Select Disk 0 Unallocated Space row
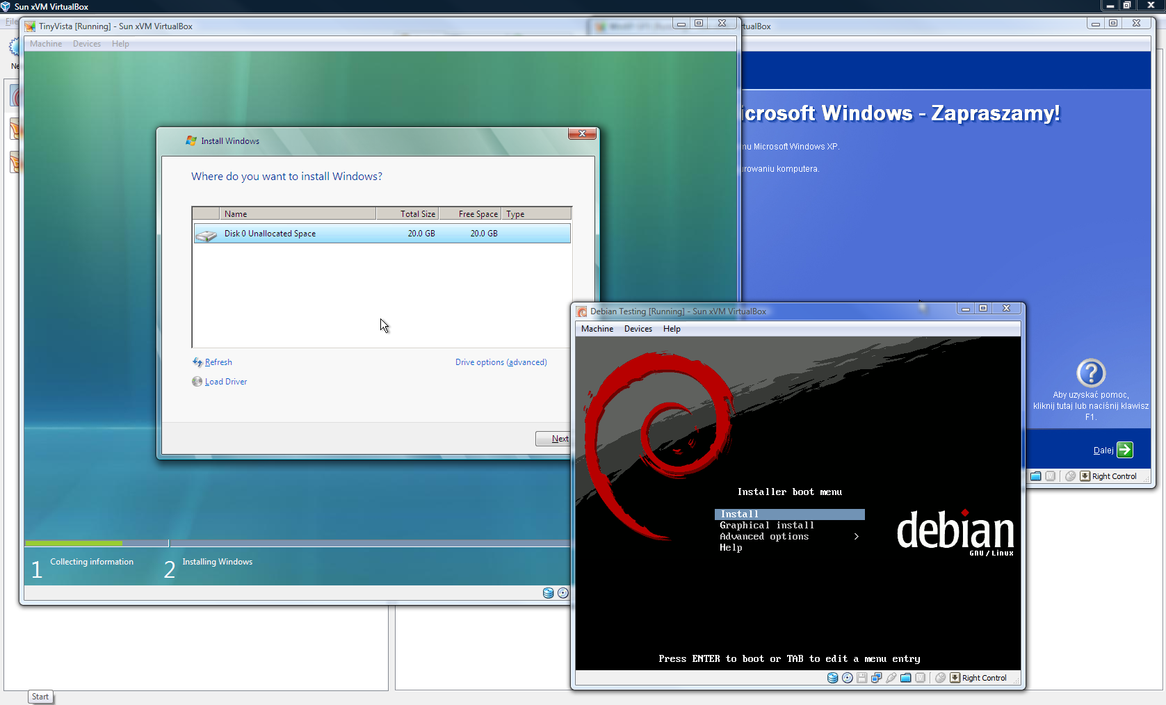This screenshot has height=705, width=1166. 382,234
